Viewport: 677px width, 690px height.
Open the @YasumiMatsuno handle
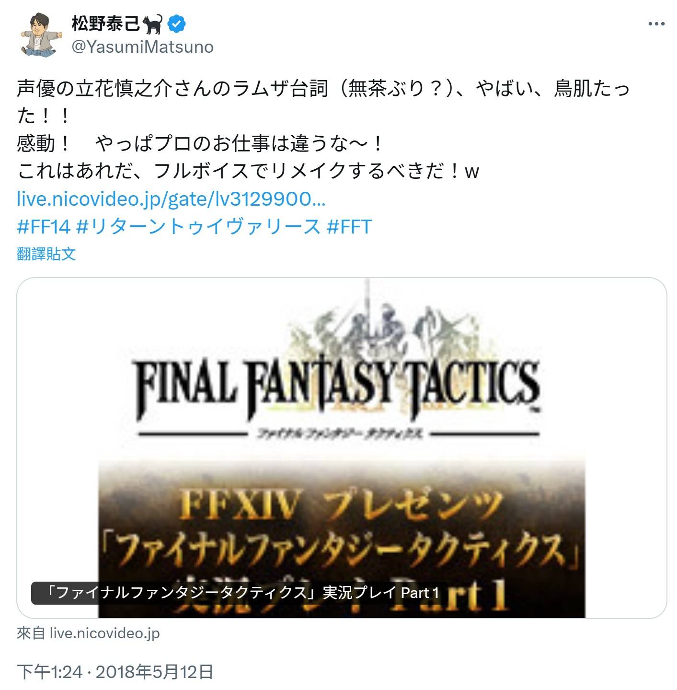[142, 47]
